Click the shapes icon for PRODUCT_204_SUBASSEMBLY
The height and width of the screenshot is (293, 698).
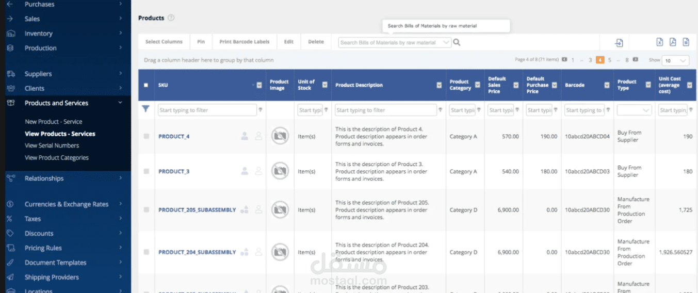(245, 252)
